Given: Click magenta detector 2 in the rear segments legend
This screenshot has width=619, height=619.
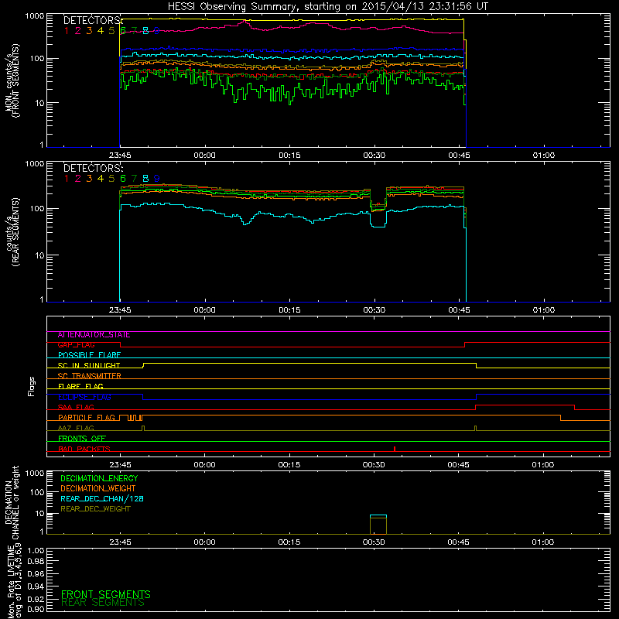Looking at the screenshot, I should pos(78,179).
